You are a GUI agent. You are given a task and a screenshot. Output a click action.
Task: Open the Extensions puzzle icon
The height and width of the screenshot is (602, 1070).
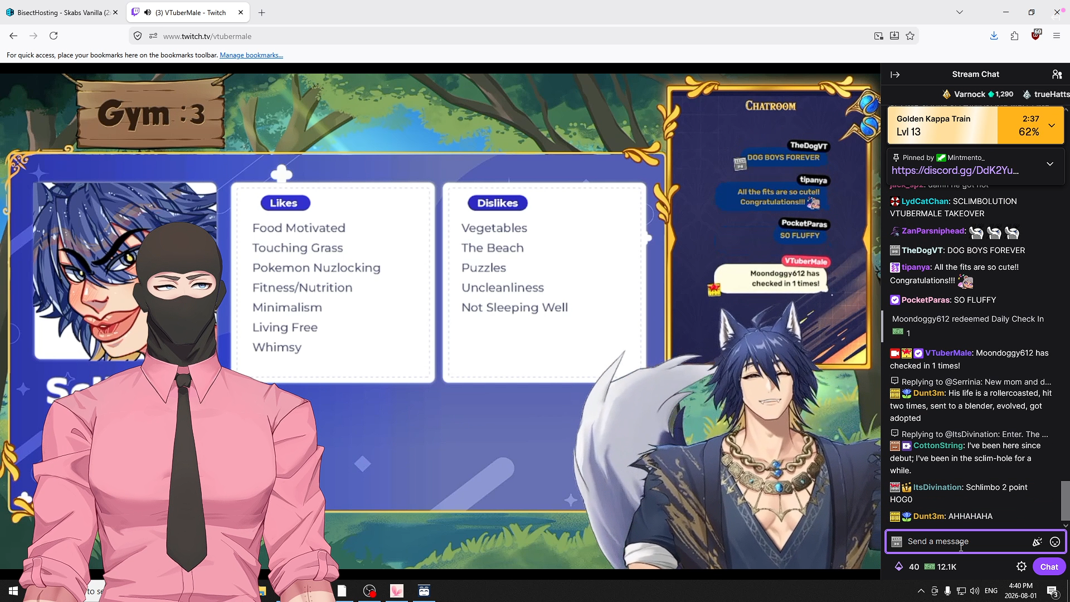1014,36
